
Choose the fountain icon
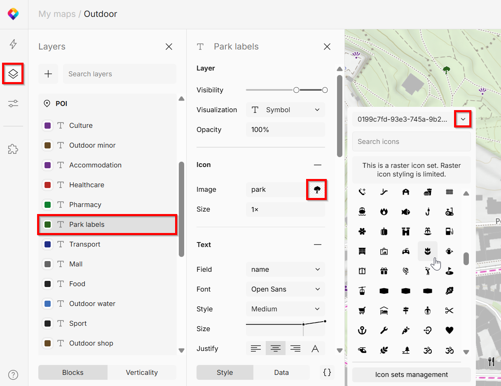pos(428,231)
